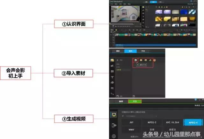
Task: Toggle the show videos filter icon in import screenshot
Action: coord(141,60)
